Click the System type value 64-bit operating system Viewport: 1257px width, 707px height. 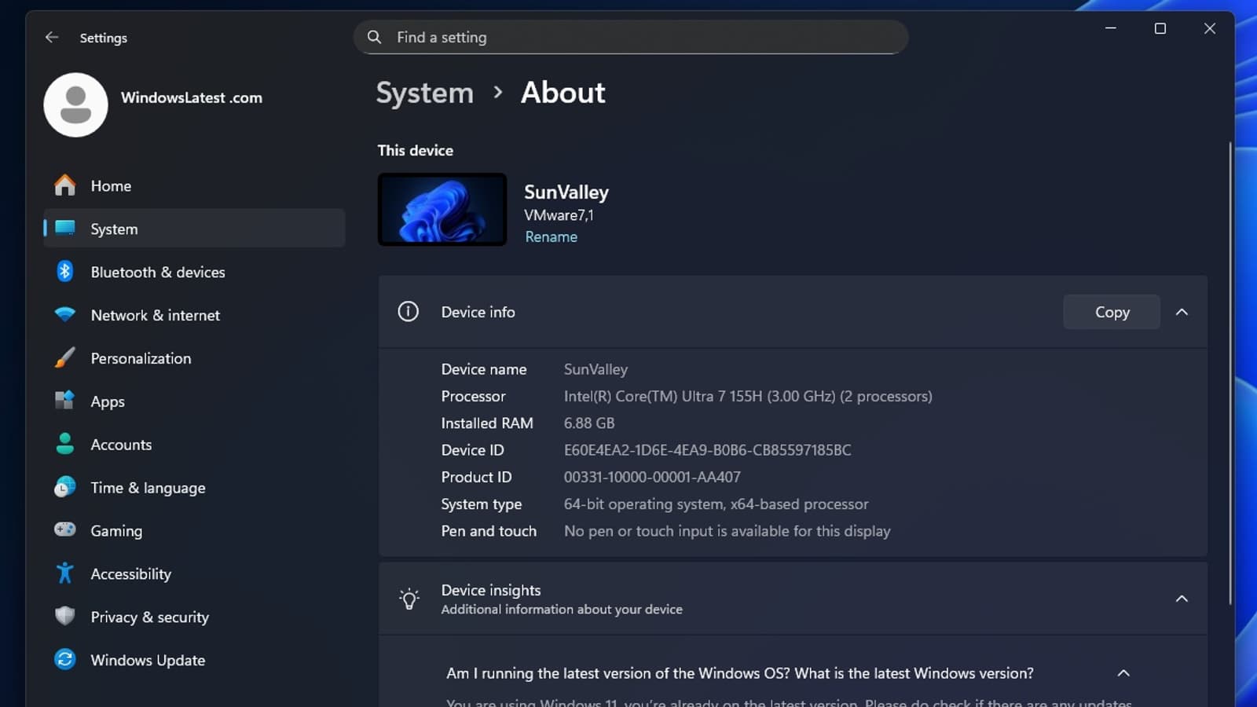pos(716,504)
